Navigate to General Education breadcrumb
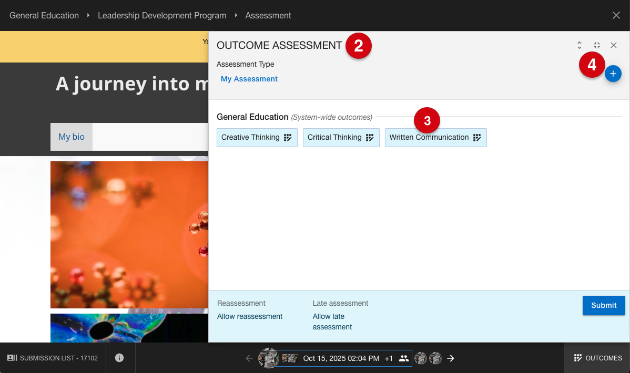The image size is (630, 373). [x=44, y=15]
